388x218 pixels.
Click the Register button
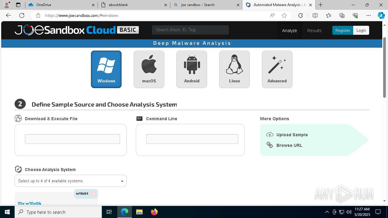[343, 30]
